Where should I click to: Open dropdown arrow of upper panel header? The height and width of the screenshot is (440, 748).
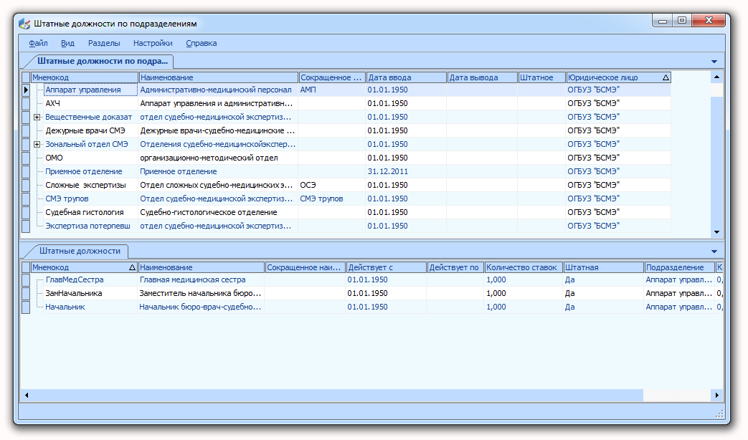(x=714, y=62)
